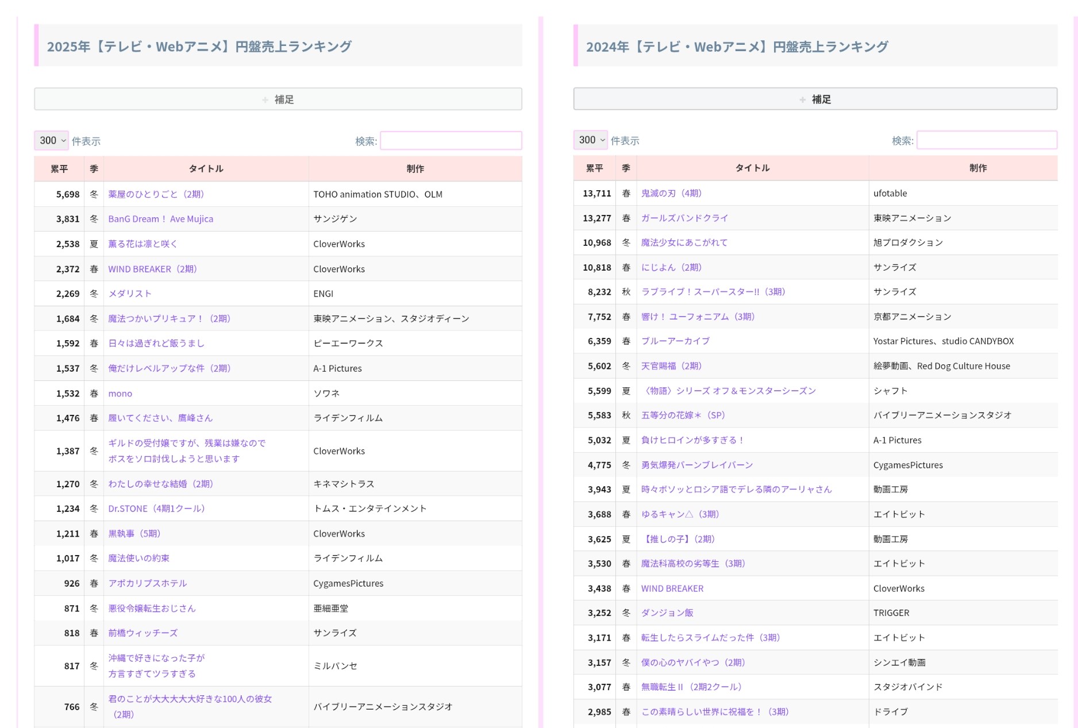Click the アポカリプスホテル link
Screen dimensions: 1078x728
(x=148, y=583)
